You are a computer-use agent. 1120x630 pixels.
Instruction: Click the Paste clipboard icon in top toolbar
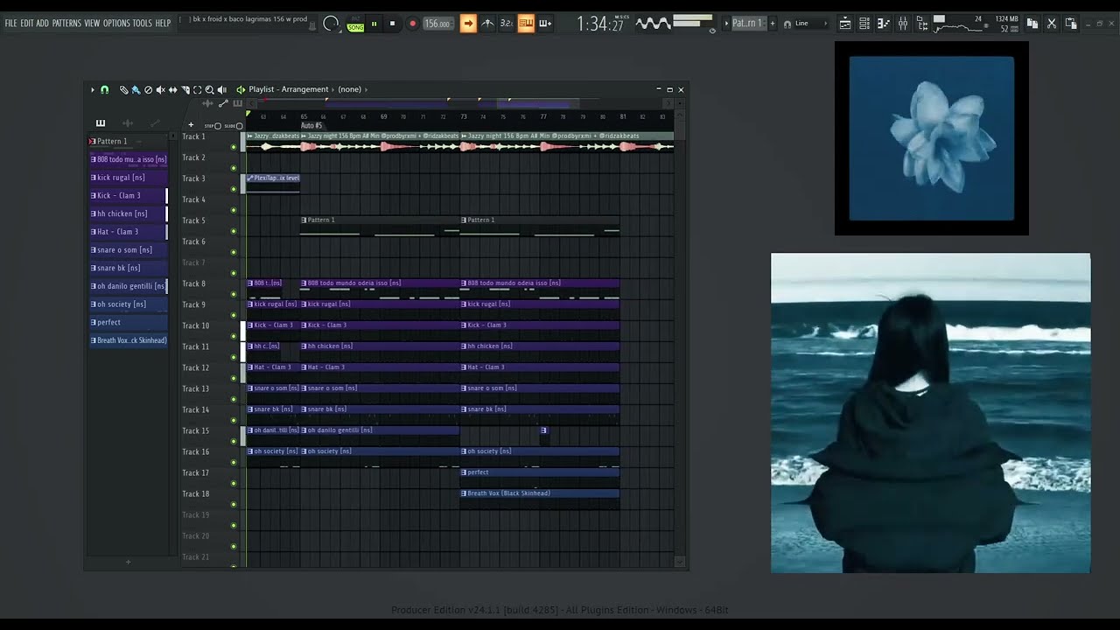pos(1071,24)
